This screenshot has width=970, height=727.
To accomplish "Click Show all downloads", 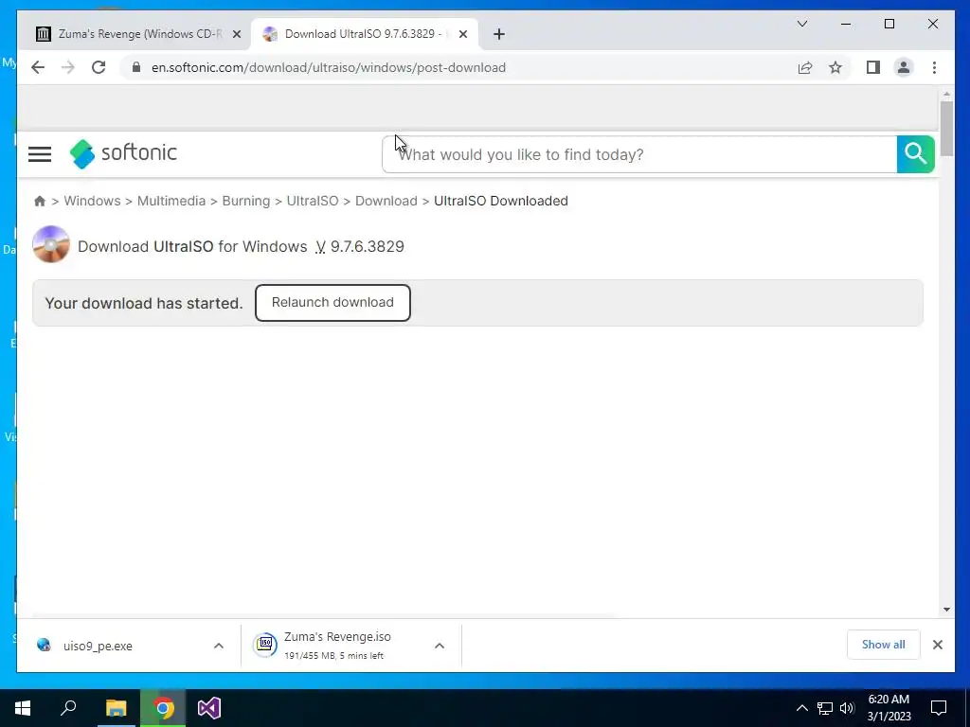I will pos(883,644).
